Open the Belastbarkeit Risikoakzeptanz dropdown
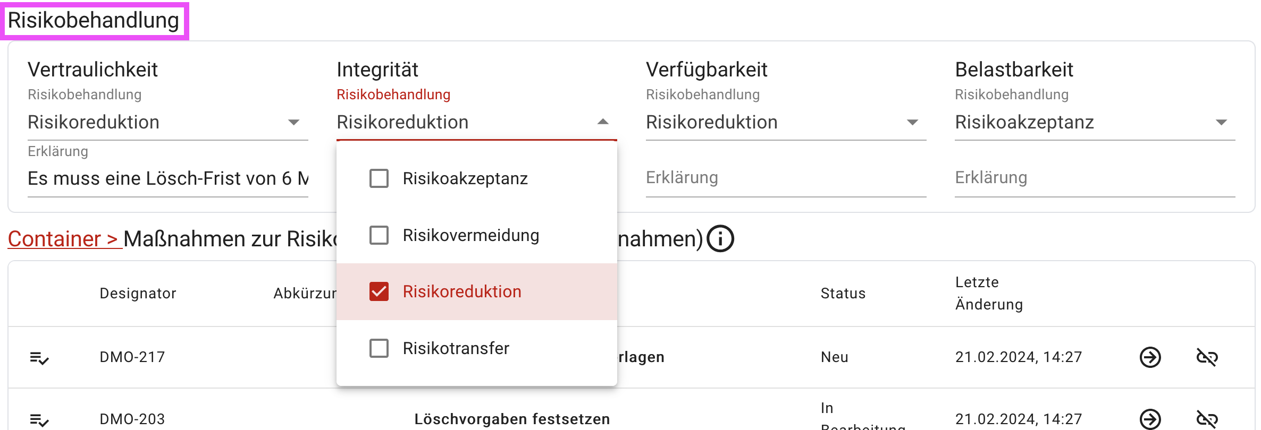 pyautogui.click(x=1222, y=122)
